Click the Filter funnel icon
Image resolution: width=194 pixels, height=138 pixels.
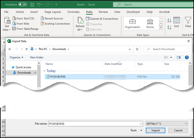point(188,20)
